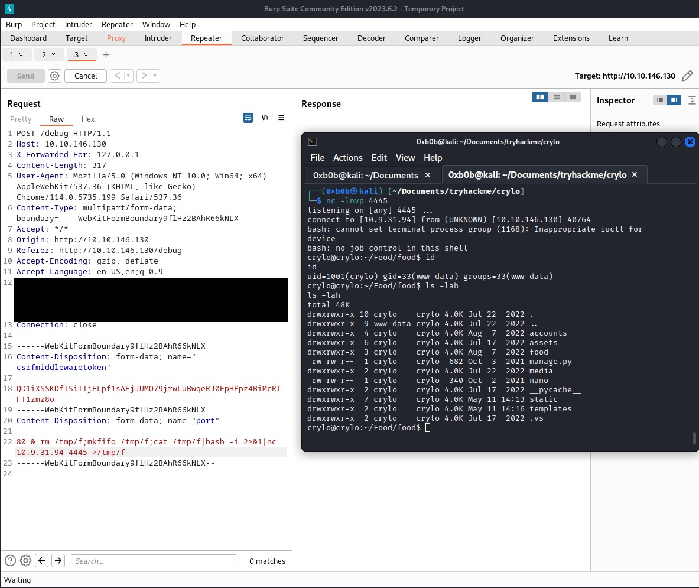Go forward to next request with right arrow

[x=144, y=76]
